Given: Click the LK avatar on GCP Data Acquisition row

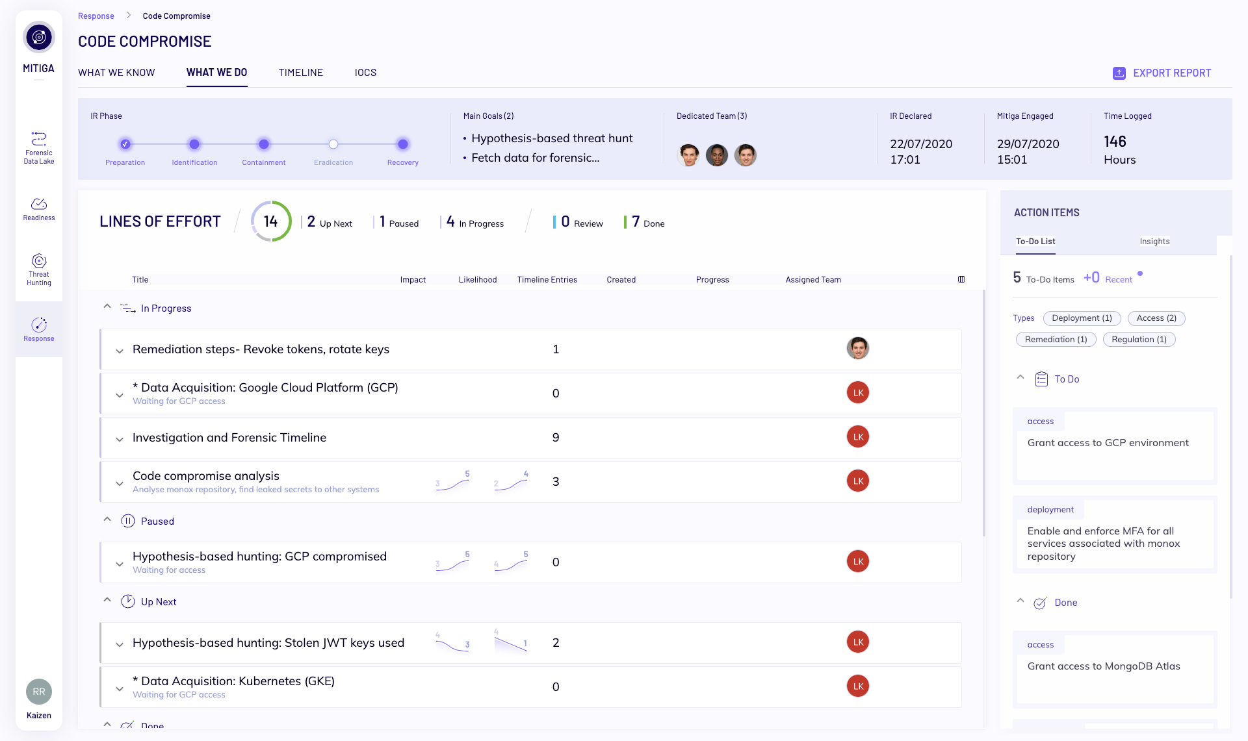Looking at the screenshot, I should click(857, 392).
